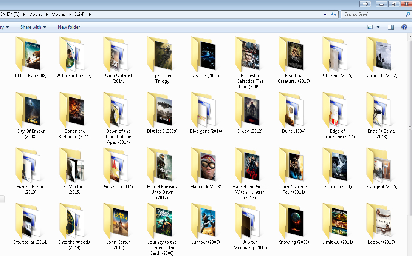Open the Avatar (2009) folder
412x256 pixels.
point(206,54)
